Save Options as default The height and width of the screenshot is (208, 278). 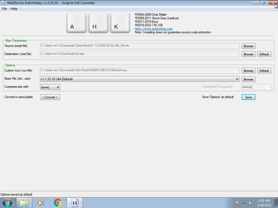pos(248,97)
